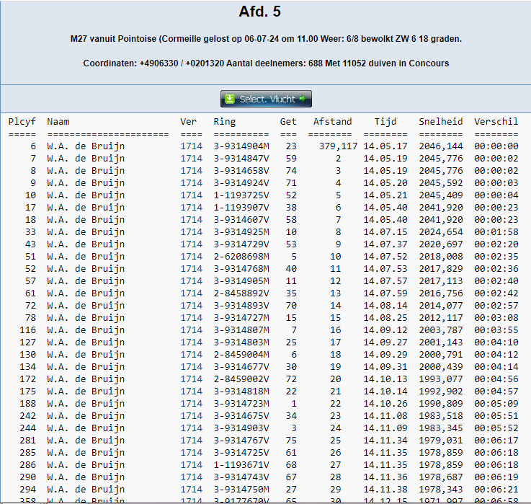Open club link 1714 in row for ring 3-9314729V

[192, 244]
